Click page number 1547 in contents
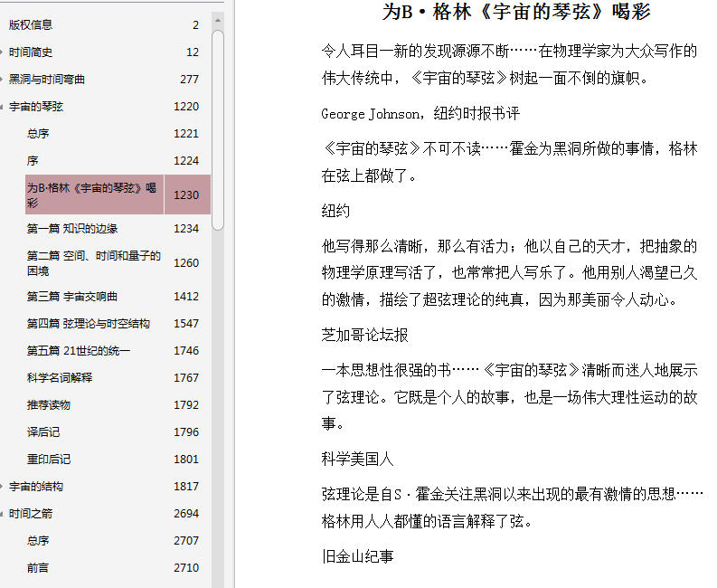Viewport: 717px width, 588px height. pos(186,324)
